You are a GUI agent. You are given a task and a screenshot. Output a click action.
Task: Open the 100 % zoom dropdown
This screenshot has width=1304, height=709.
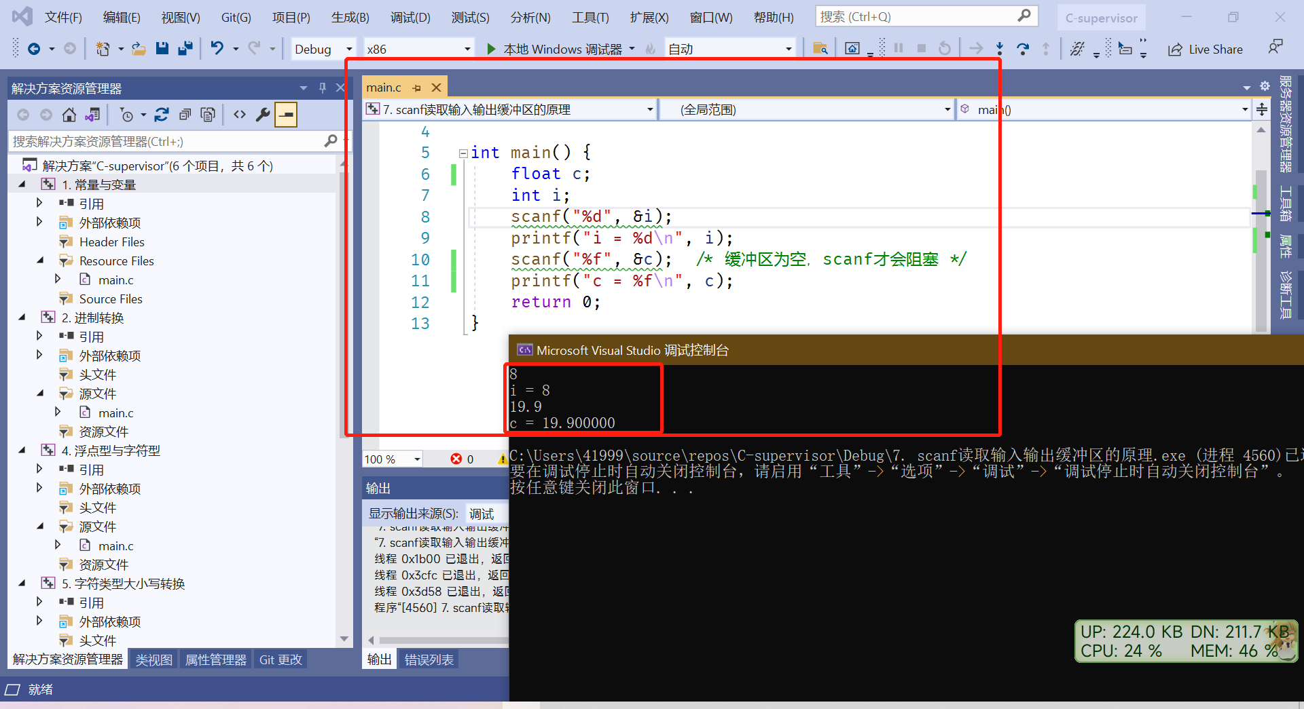[x=417, y=459]
